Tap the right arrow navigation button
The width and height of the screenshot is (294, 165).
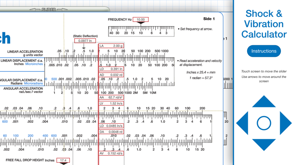pos(286,123)
